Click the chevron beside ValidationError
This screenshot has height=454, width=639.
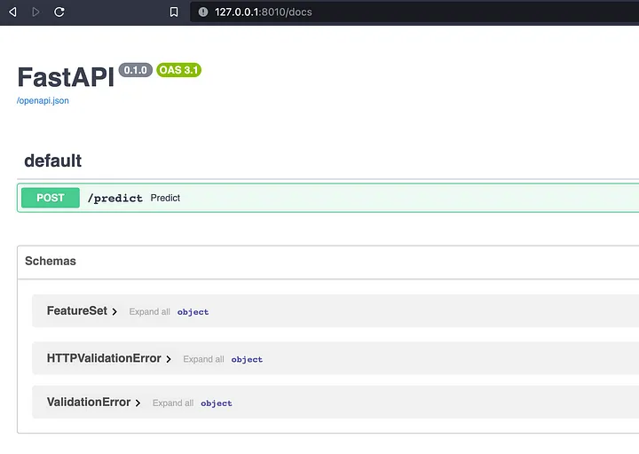click(x=138, y=403)
